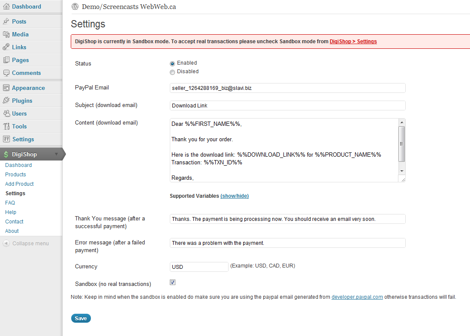Open the main Dashboard menu item

[27, 6]
